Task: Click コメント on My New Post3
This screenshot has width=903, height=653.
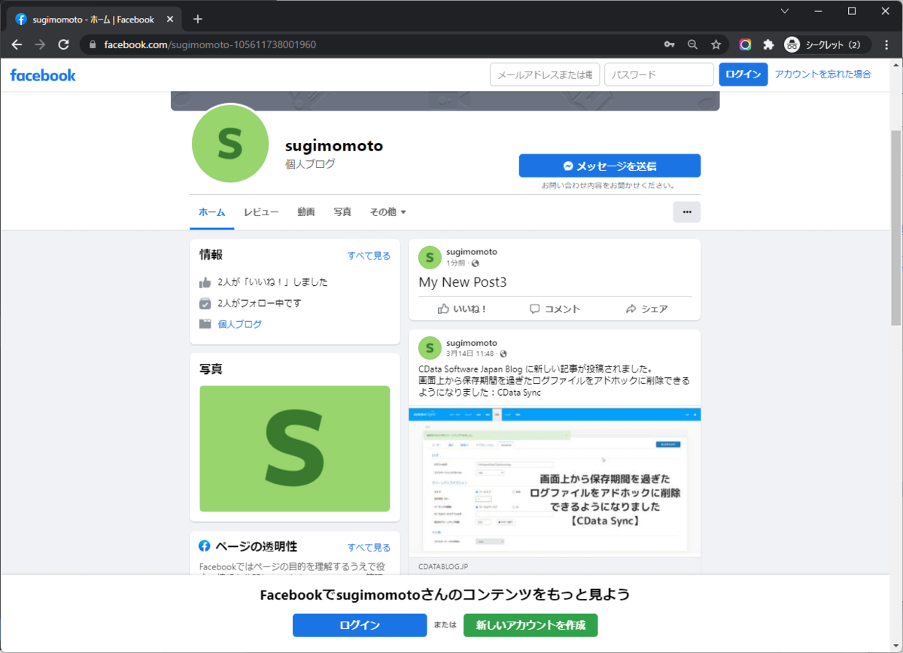Action: tap(555, 308)
